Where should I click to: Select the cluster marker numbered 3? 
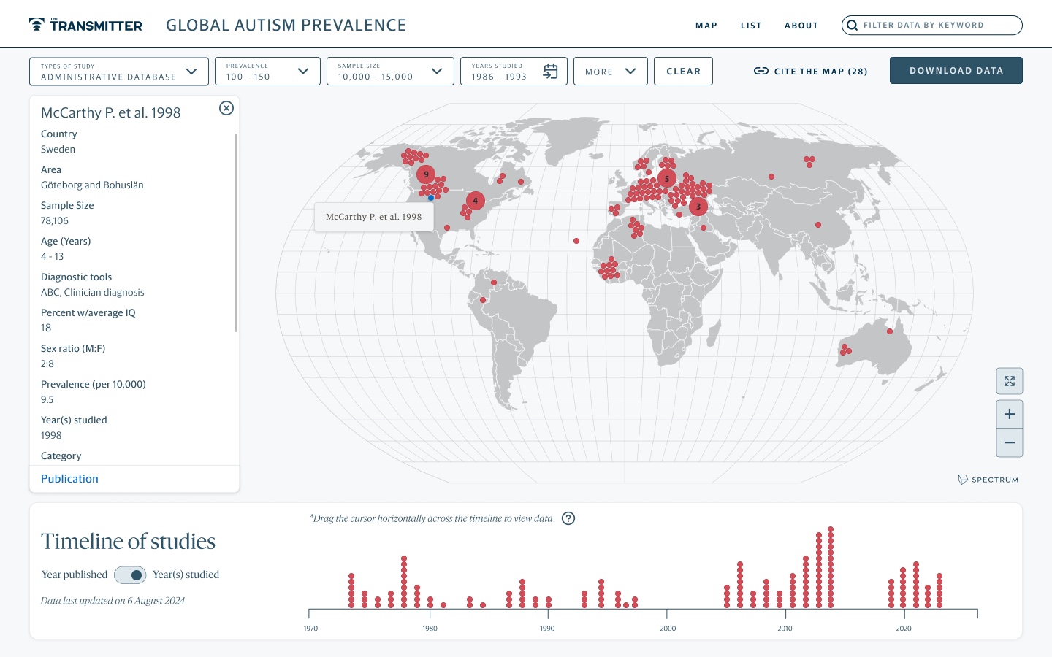(x=698, y=207)
